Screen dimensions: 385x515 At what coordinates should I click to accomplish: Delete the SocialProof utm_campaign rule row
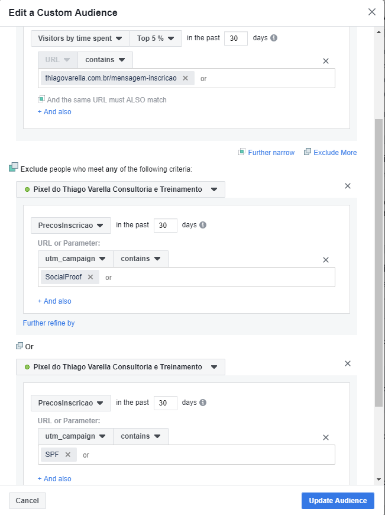click(x=325, y=260)
